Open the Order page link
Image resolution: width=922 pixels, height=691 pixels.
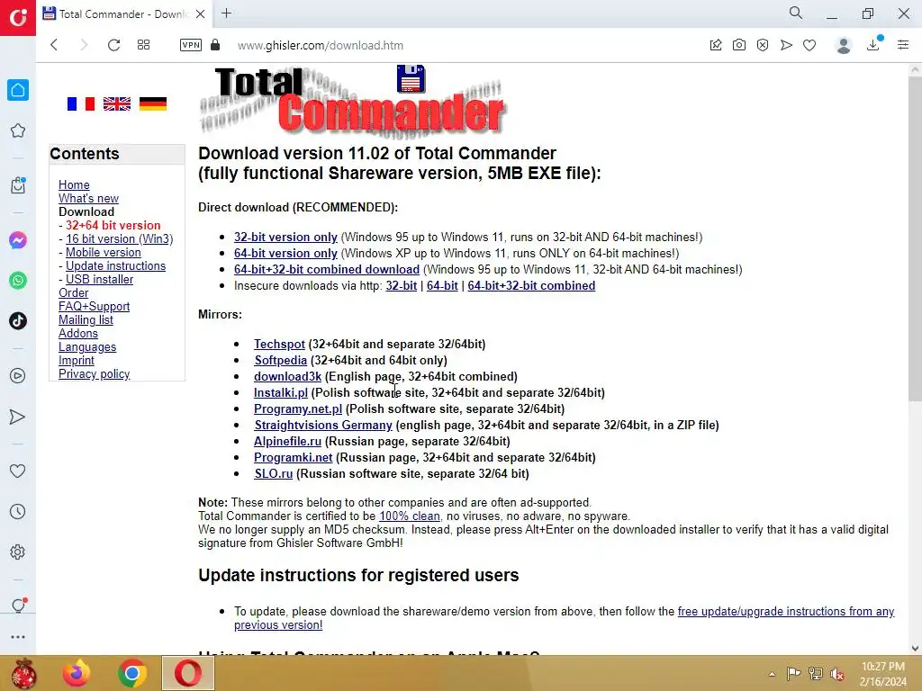74,293
